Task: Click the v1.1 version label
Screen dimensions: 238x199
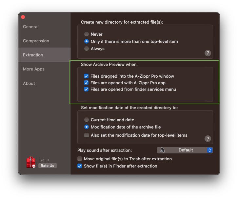Action: tap(45, 160)
